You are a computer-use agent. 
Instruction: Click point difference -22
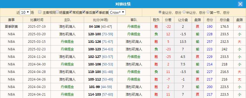[168, 27]
